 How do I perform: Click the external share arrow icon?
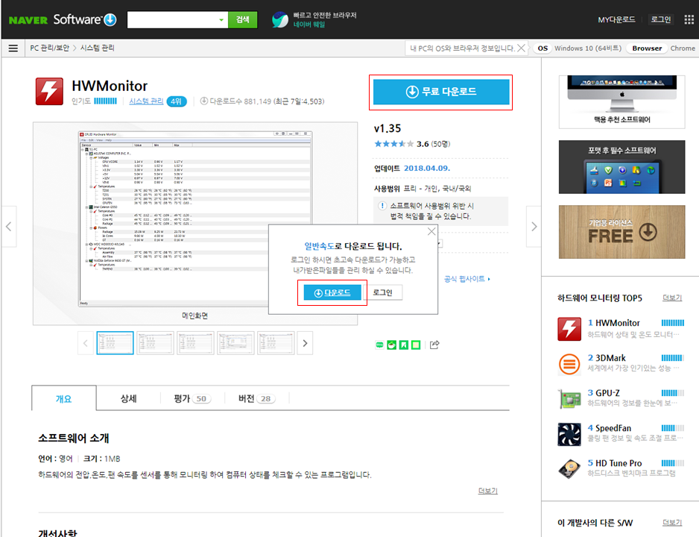click(434, 345)
